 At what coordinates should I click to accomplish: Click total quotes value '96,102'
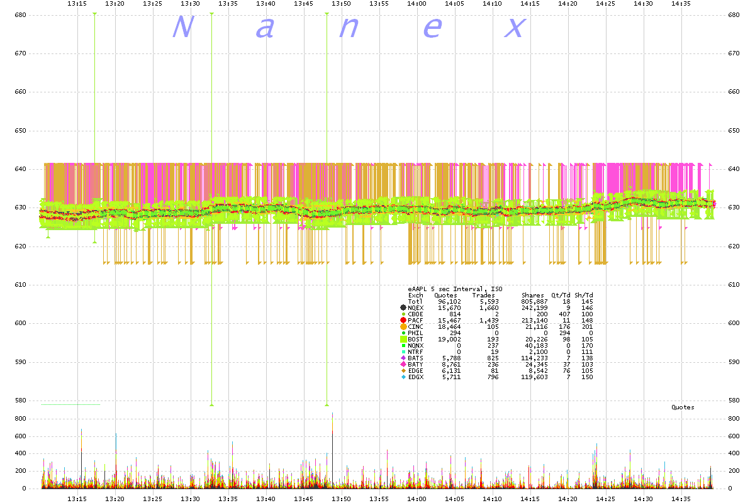click(450, 301)
